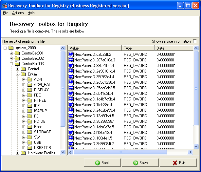Click the DISPLAY folder icon in tree

pyautogui.click(x=29, y=90)
